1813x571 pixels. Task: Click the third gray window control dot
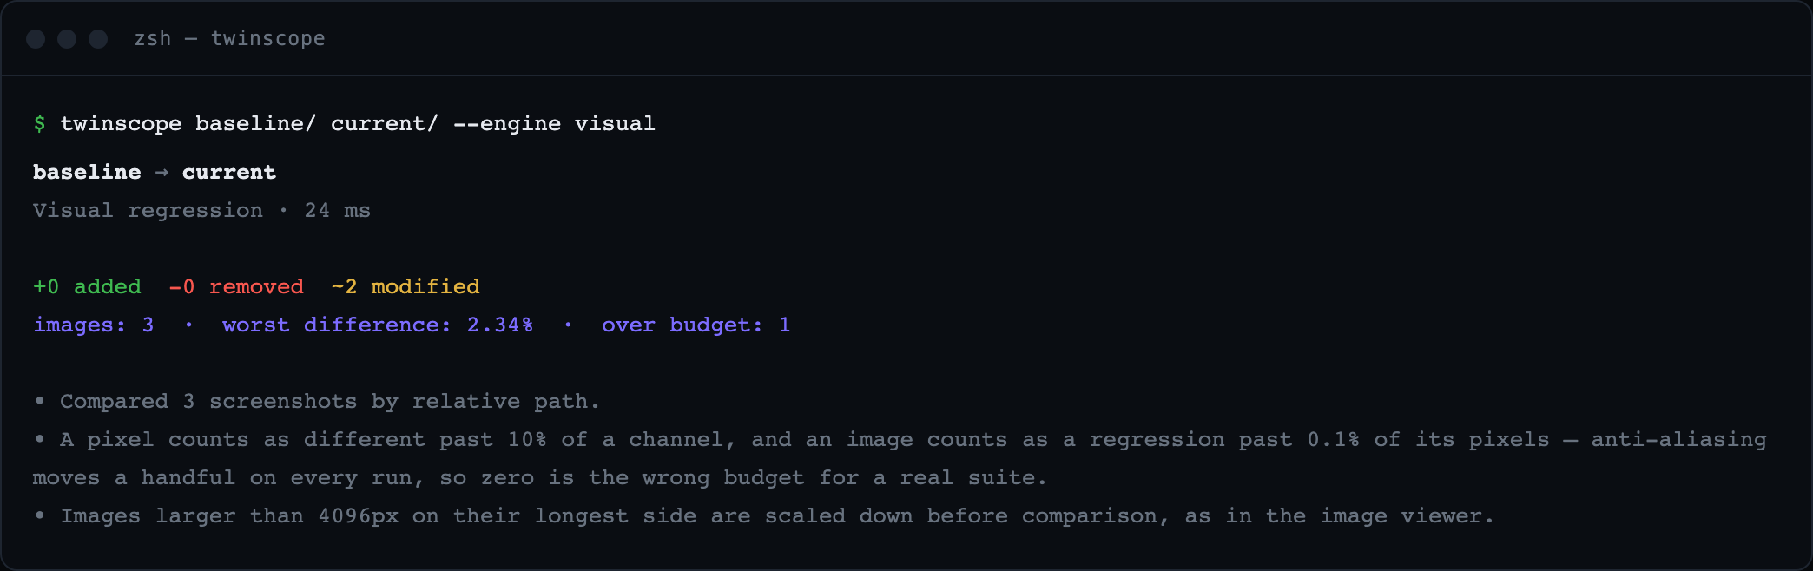point(98,39)
